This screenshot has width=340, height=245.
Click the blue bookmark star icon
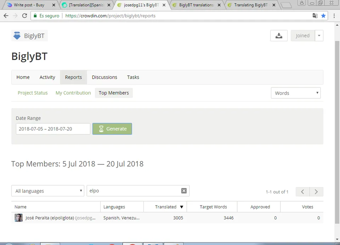coord(323,16)
